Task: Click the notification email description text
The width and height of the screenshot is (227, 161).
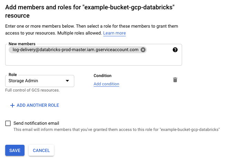Action: [x=117, y=130]
